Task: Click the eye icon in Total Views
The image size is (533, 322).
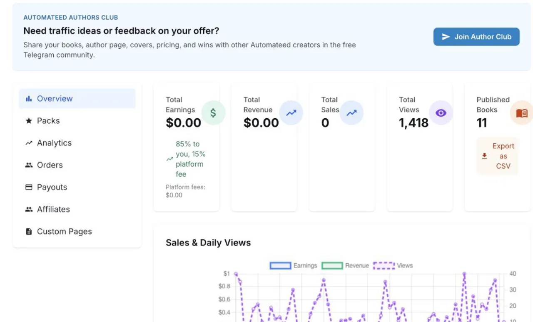Action: click(441, 113)
